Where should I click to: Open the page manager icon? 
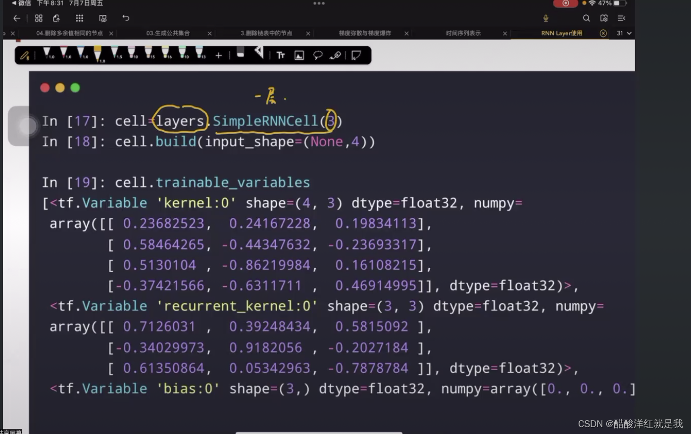point(604,18)
